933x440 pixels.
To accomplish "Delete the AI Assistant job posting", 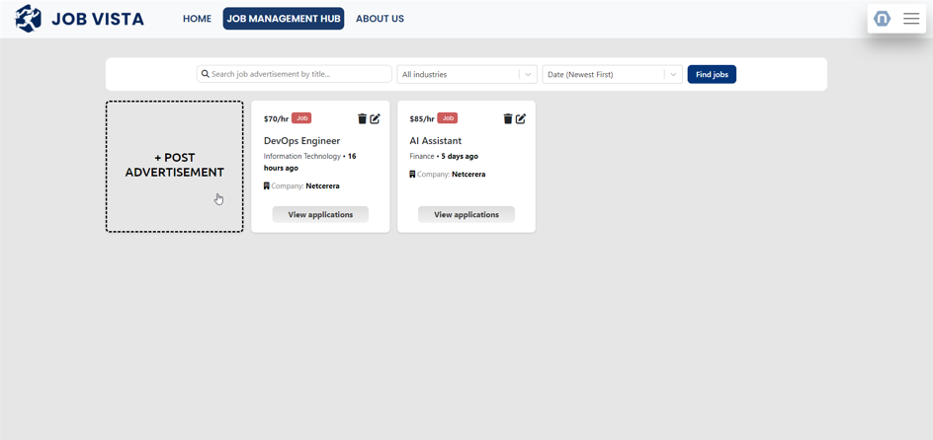I will (508, 118).
